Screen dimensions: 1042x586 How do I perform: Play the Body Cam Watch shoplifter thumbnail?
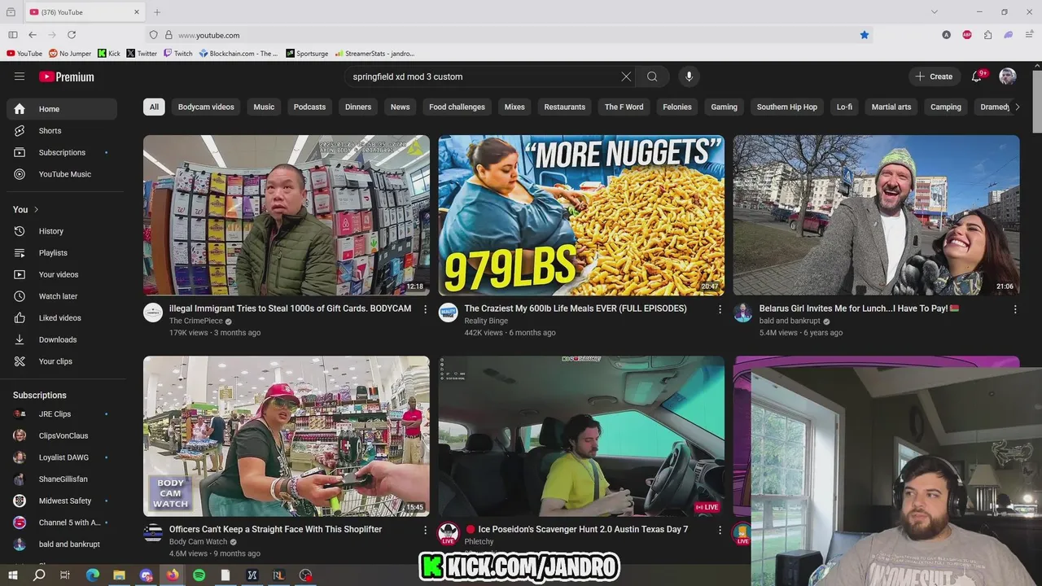287,436
